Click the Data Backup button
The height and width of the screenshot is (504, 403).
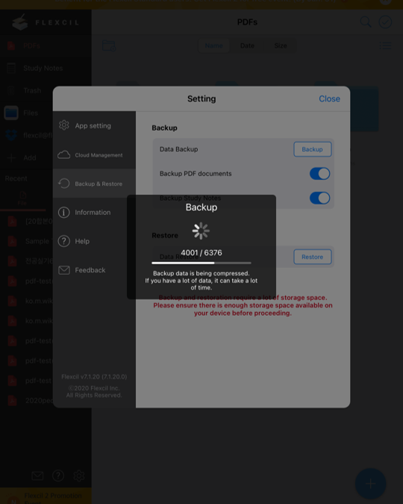pos(313,149)
